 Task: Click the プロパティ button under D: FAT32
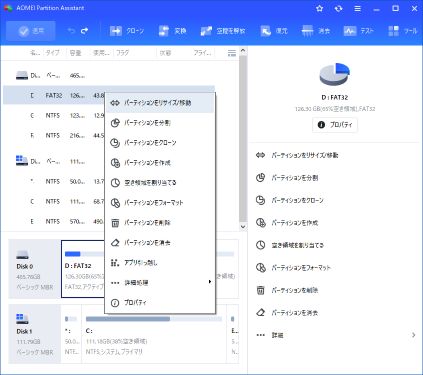pos(334,125)
